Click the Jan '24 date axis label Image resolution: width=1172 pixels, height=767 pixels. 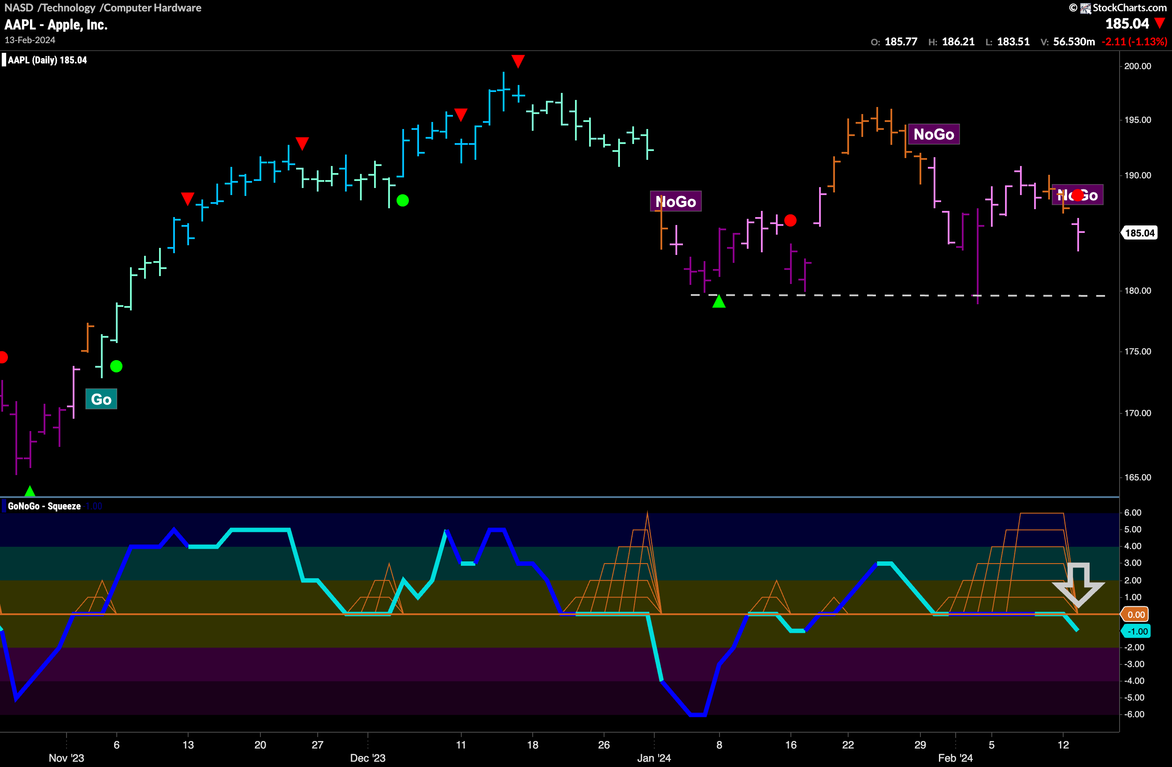654,758
